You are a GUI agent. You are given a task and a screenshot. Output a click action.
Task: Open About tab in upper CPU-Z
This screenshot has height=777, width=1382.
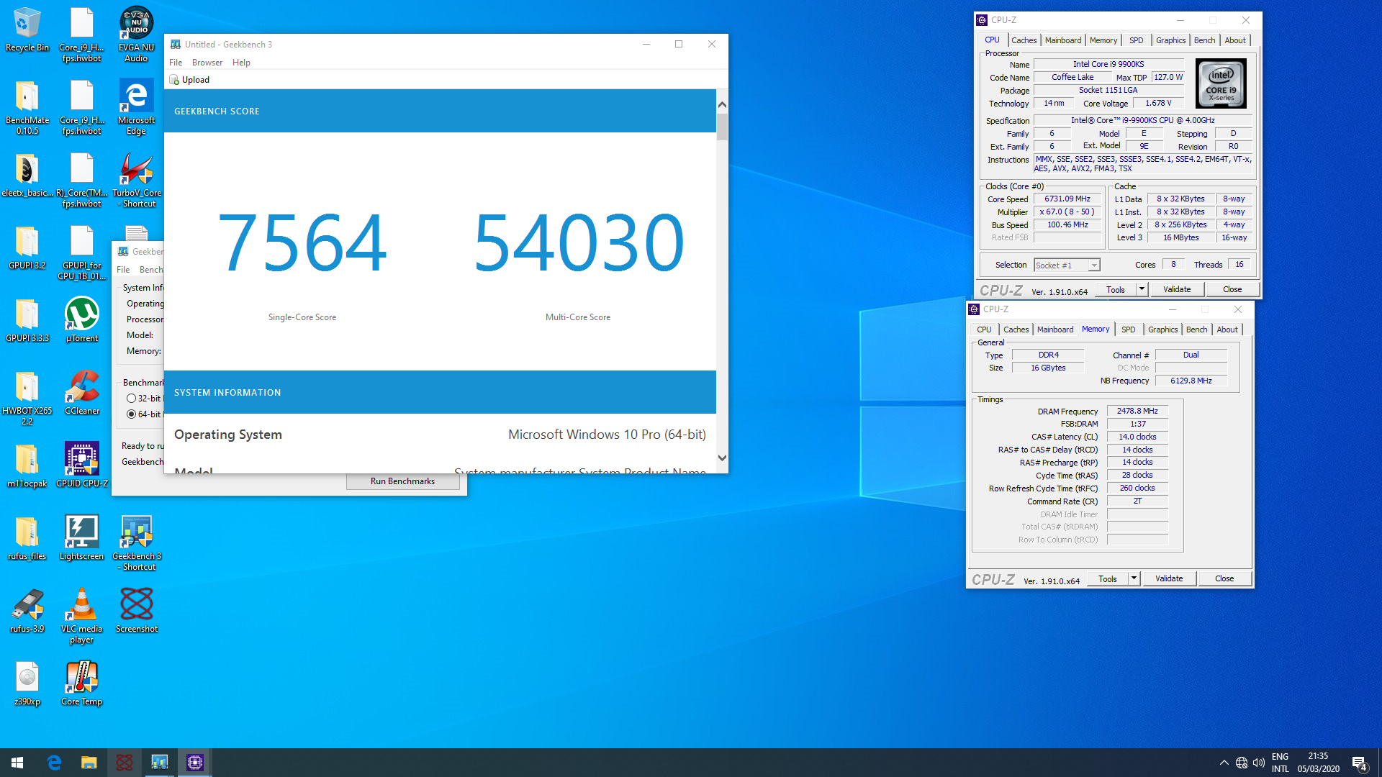(x=1235, y=40)
